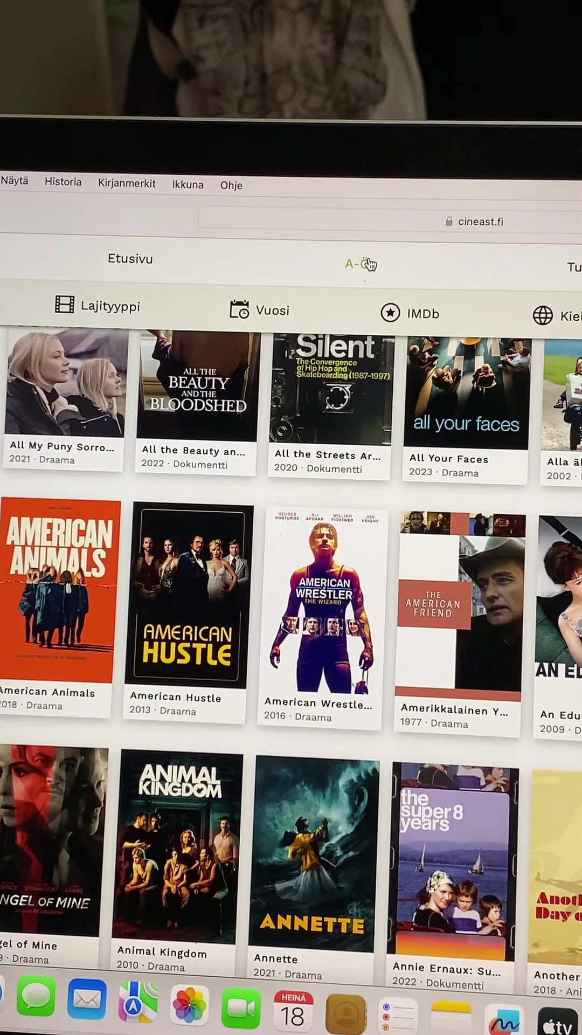Click 2020 · Dokumentti under All the Streets

[318, 468]
